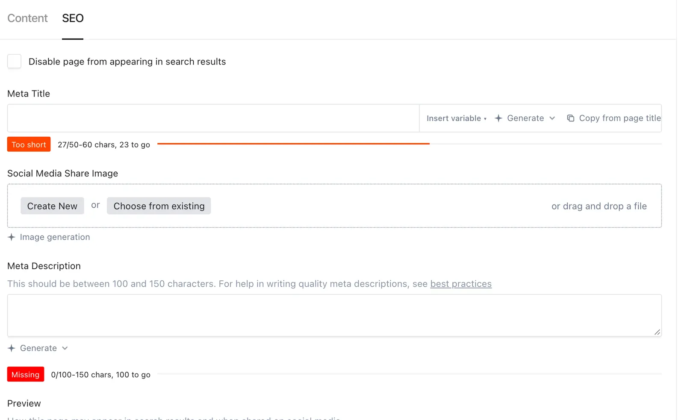Click Copy from page title text

[620, 118]
